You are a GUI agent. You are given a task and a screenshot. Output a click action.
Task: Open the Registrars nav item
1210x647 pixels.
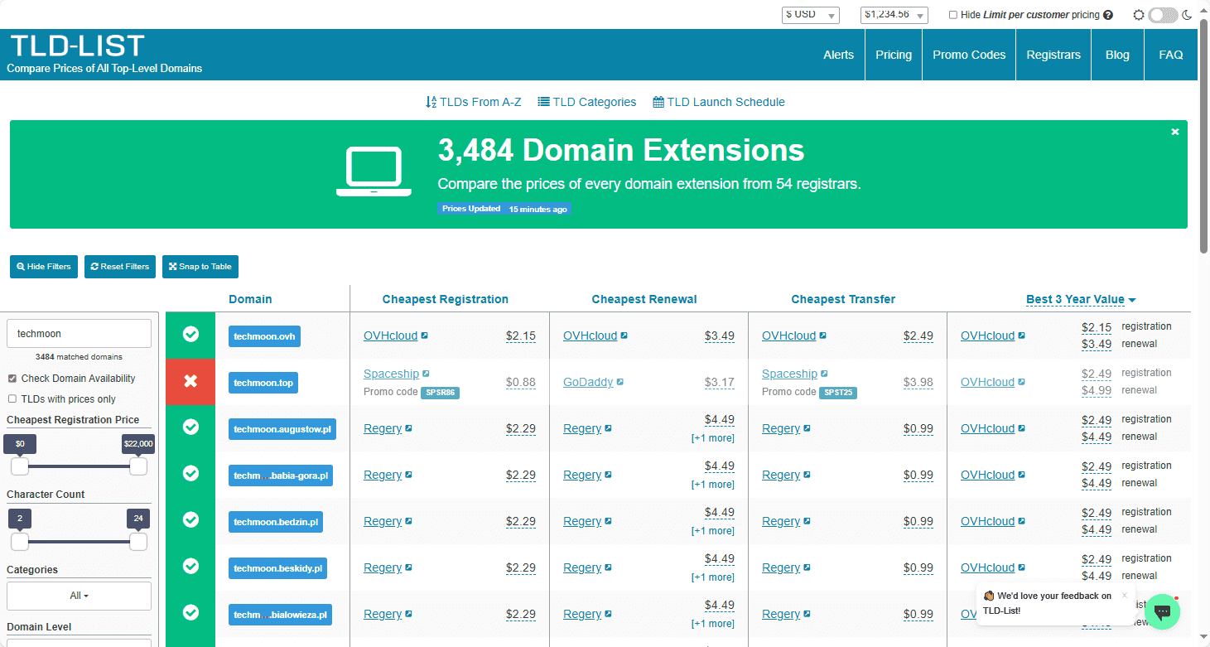[1053, 55]
